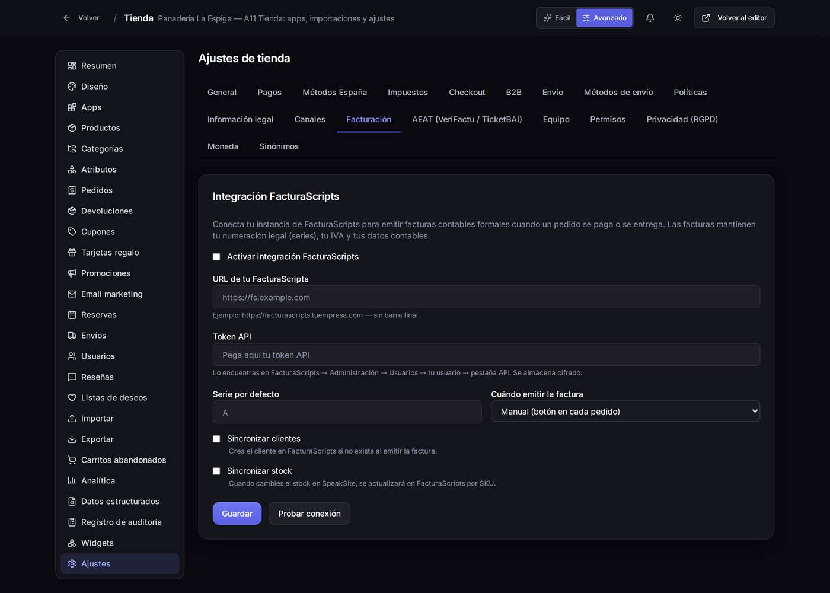Image resolution: width=830 pixels, height=593 pixels.
Task: Go to the Envío tab
Action: coord(553,93)
